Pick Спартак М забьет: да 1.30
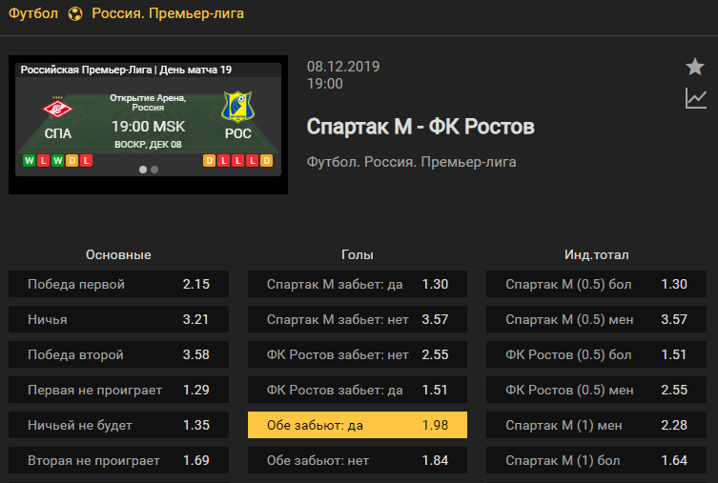 (358, 284)
